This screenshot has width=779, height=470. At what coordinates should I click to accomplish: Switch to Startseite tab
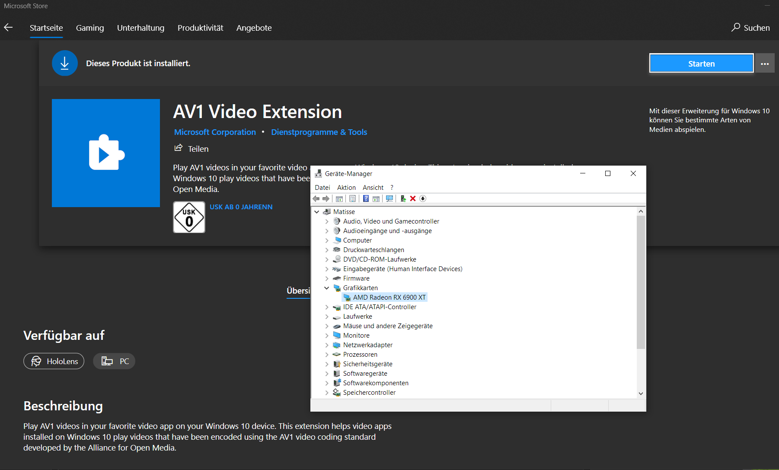[46, 28]
